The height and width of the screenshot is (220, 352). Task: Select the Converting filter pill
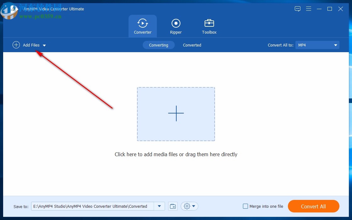159,45
